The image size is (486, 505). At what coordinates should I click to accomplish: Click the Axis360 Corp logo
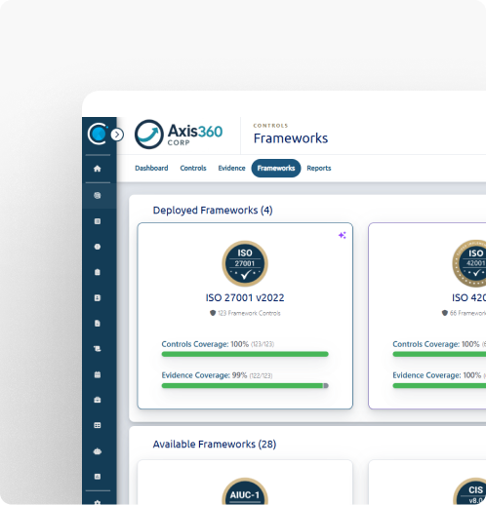179,135
